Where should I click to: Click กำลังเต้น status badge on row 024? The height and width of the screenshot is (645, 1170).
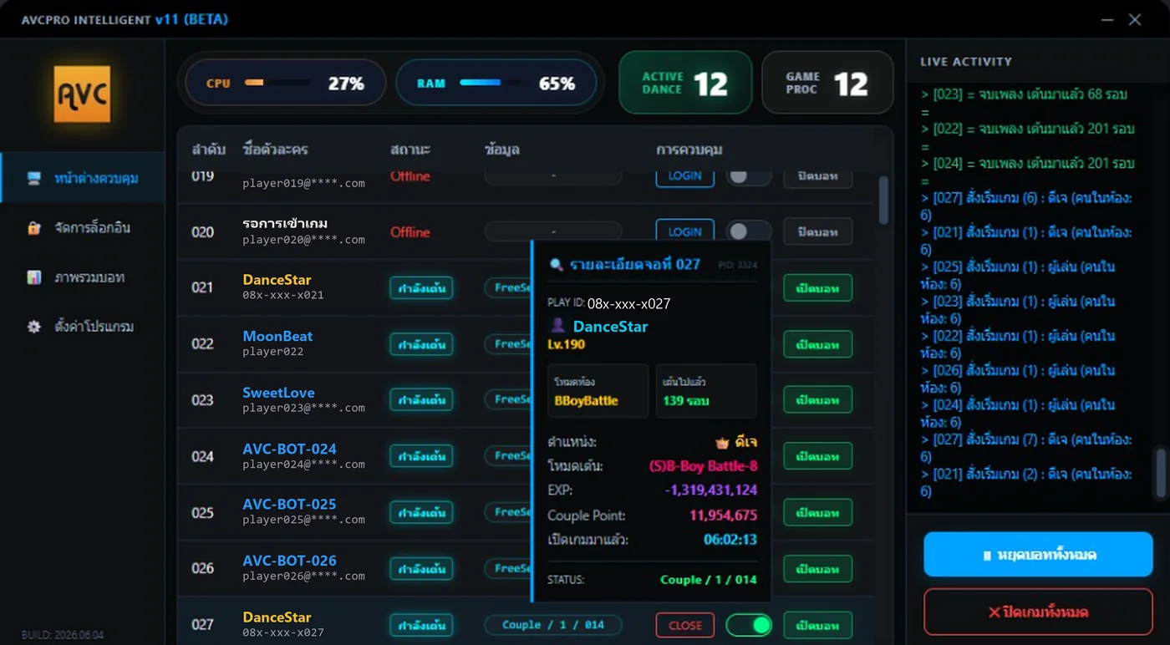click(x=421, y=456)
